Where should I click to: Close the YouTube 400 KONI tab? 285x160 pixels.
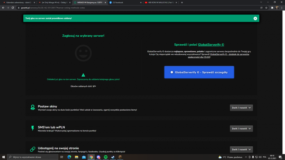[x=176, y=3]
